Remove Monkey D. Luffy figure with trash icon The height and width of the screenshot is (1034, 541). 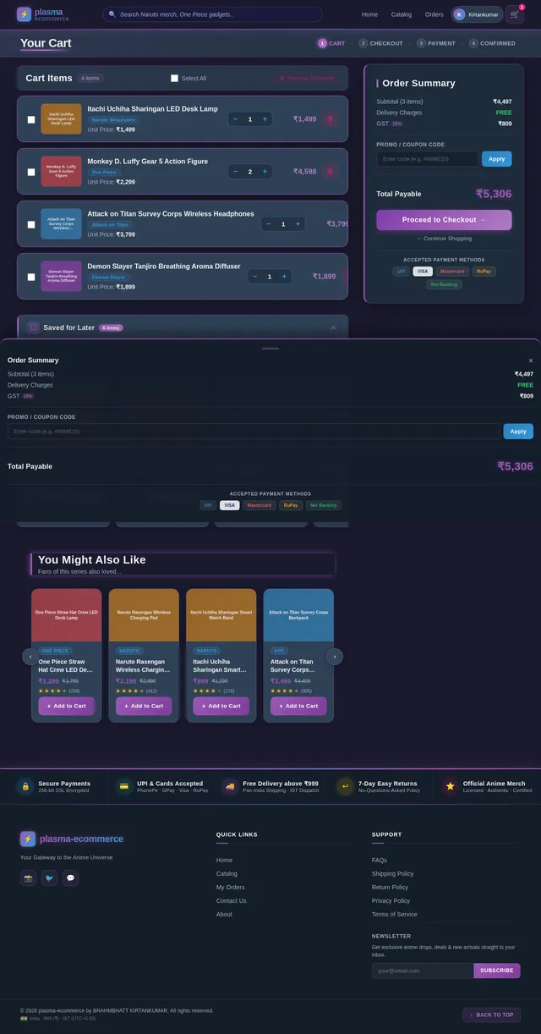click(330, 171)
